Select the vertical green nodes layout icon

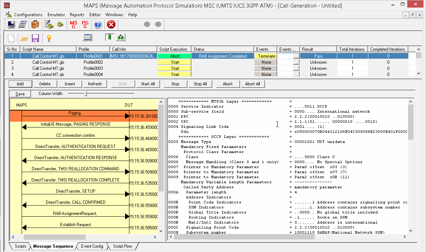click(110, 37)
